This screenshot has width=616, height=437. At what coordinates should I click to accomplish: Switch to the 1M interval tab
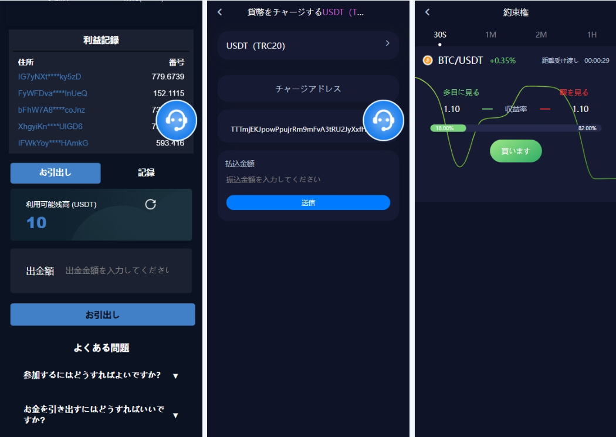pyautogui.click(x=490, y=35)
